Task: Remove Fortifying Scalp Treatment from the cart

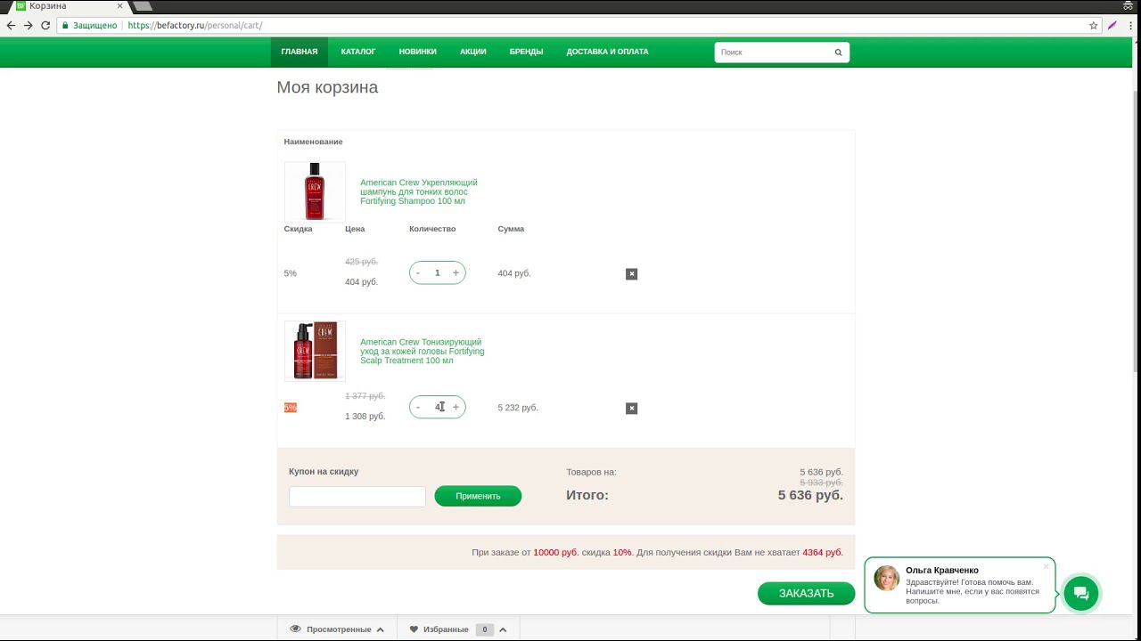Action: (631, 409)
